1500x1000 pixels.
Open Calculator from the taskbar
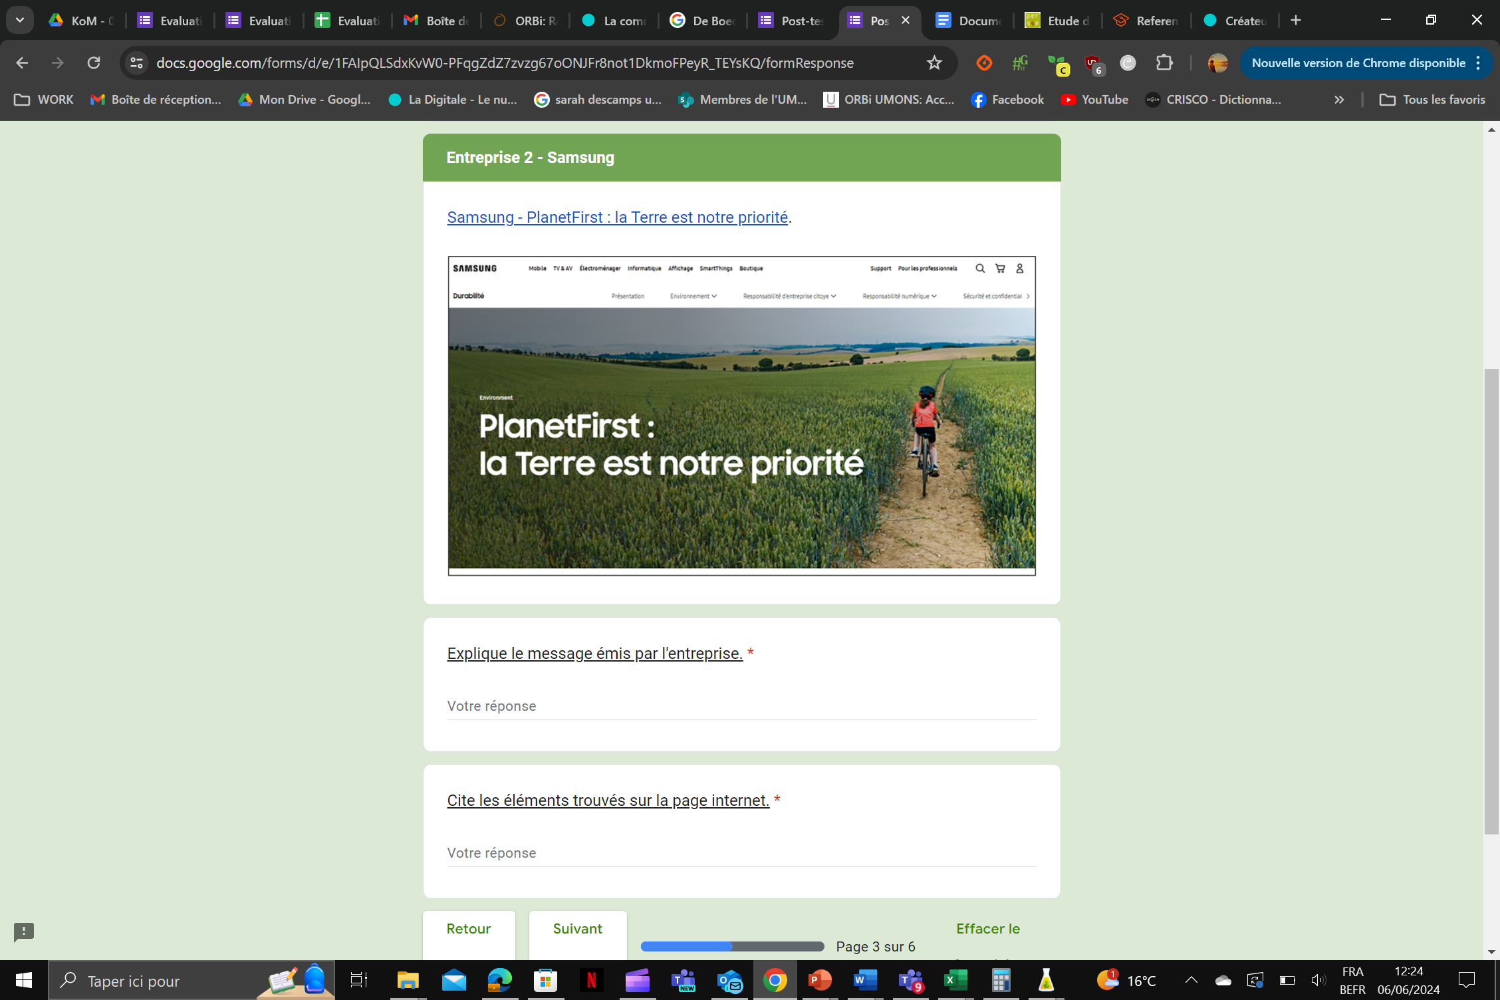pyautogui.click(x=1001, y=981)
